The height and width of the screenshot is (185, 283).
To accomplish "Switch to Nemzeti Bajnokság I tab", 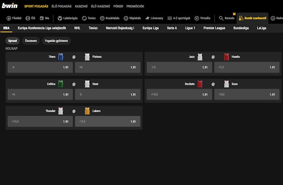I will tap(120, 28).
